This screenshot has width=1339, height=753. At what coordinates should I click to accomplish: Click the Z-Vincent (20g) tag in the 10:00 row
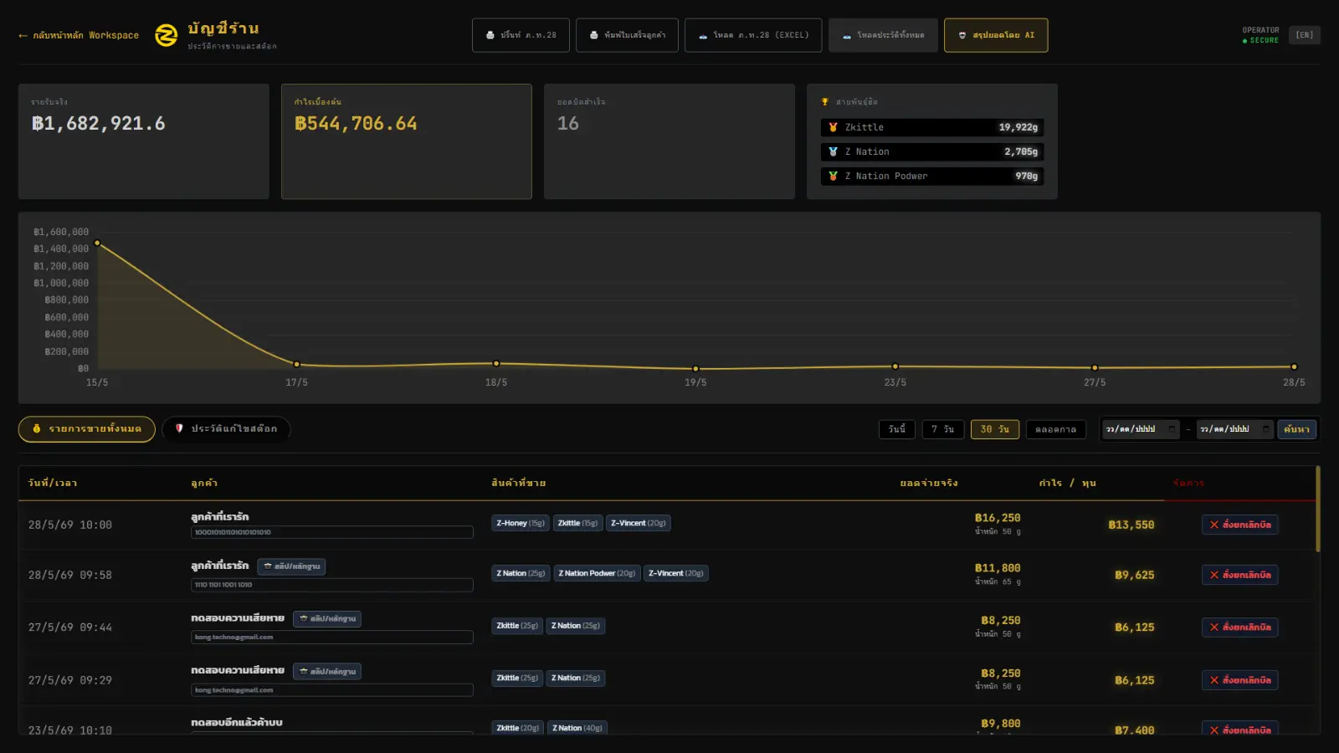point(639,523)
